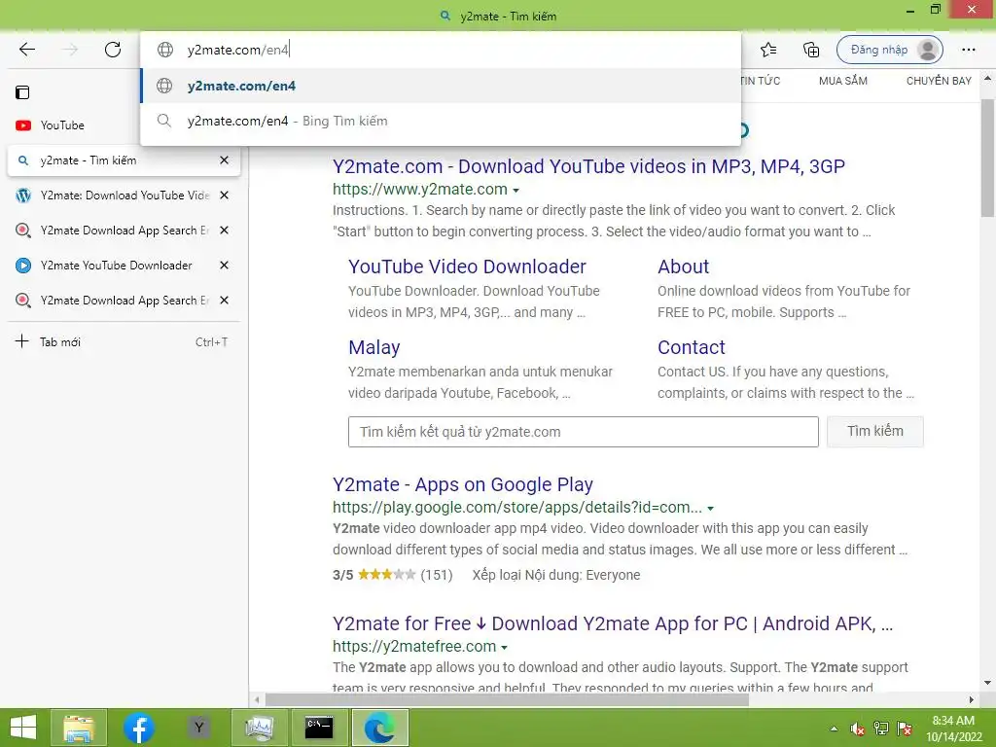Click network tray icon
This screenshot has width=996, height=747.
coord(880,729)
